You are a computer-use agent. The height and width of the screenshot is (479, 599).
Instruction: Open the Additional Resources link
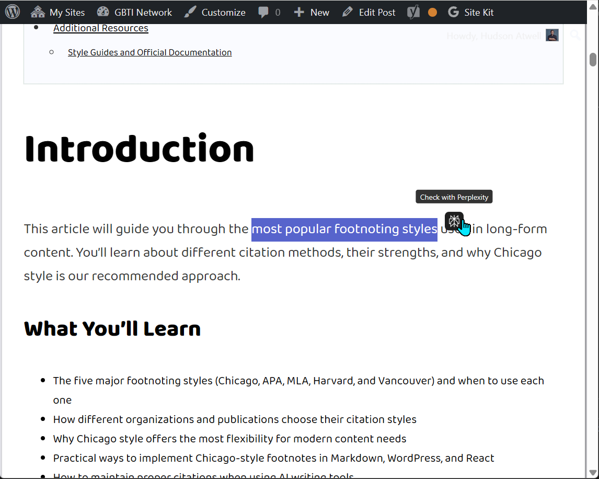click(100, 28)
